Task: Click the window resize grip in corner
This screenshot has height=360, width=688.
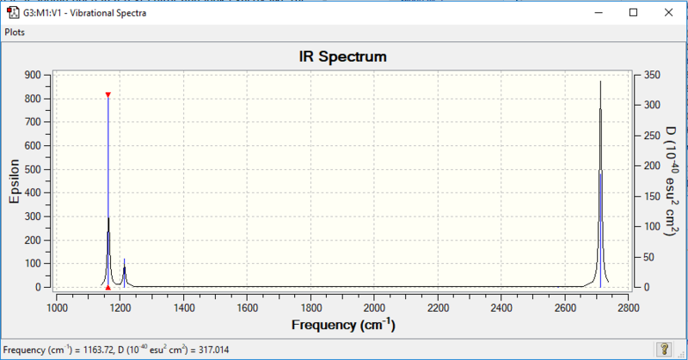Action: click(681, 353)
